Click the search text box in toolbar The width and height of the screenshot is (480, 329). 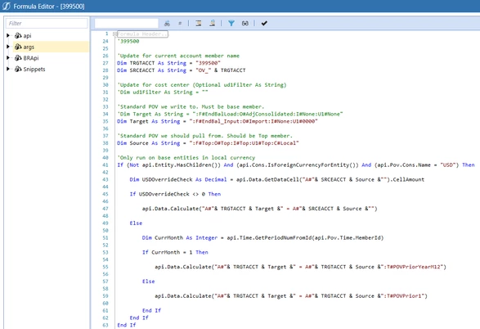(x=127, y=23)
